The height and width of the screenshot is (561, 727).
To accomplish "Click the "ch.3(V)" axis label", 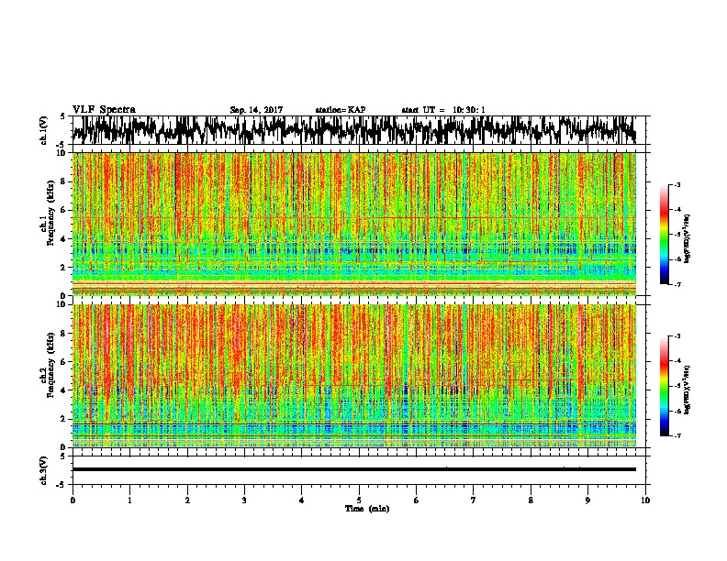I will point(43,470).
